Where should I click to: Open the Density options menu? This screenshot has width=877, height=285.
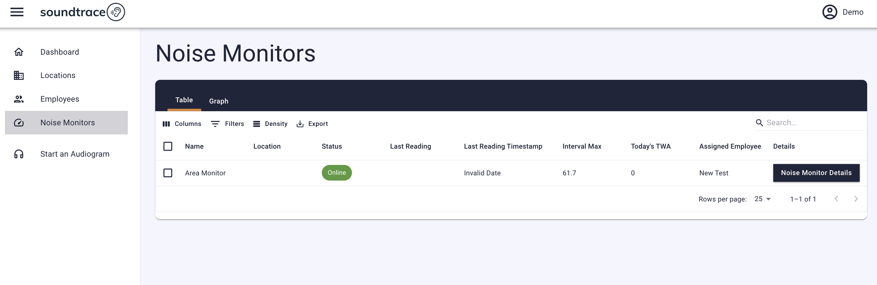(x=270, y=124)
